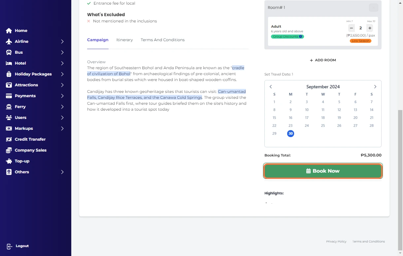The height and width of the screenshot is (256, 403).
Task: Expand the Attractions submenu arrow
Action: [62, 85]
